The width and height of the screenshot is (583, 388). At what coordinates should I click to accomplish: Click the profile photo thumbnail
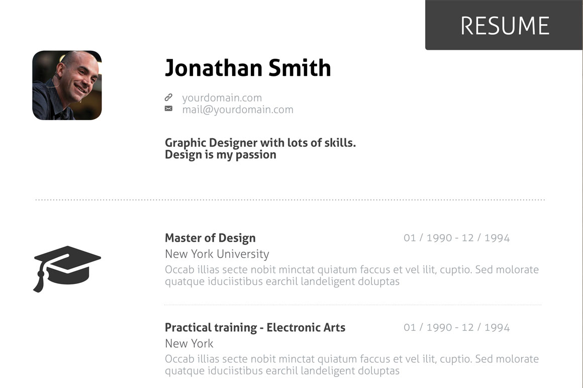point(67,85)
